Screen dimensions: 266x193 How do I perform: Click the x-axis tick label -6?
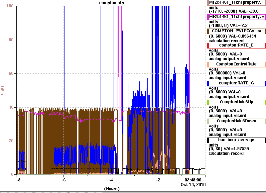click(x=64, y=180)
